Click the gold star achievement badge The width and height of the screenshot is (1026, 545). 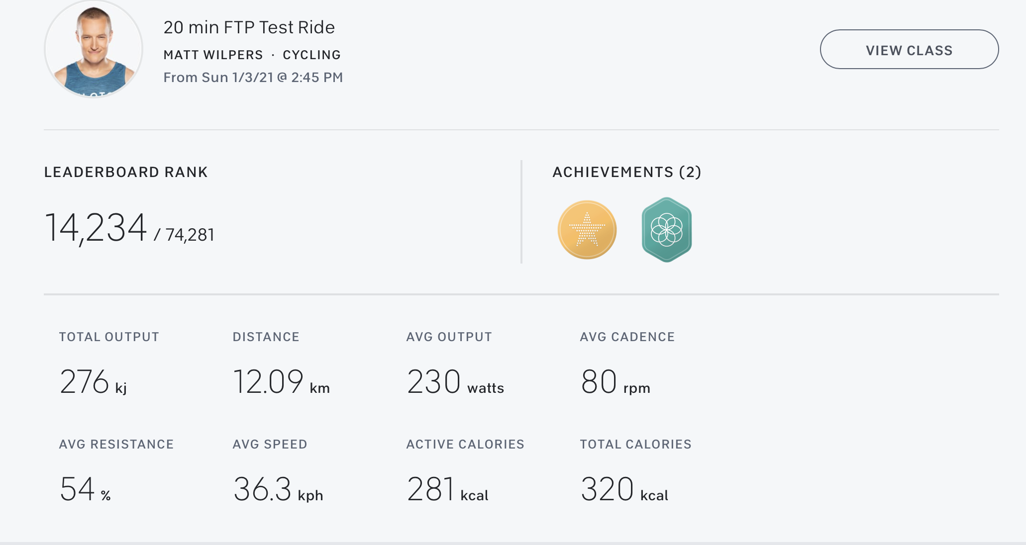pyautogui.click(x=587, y=230)
